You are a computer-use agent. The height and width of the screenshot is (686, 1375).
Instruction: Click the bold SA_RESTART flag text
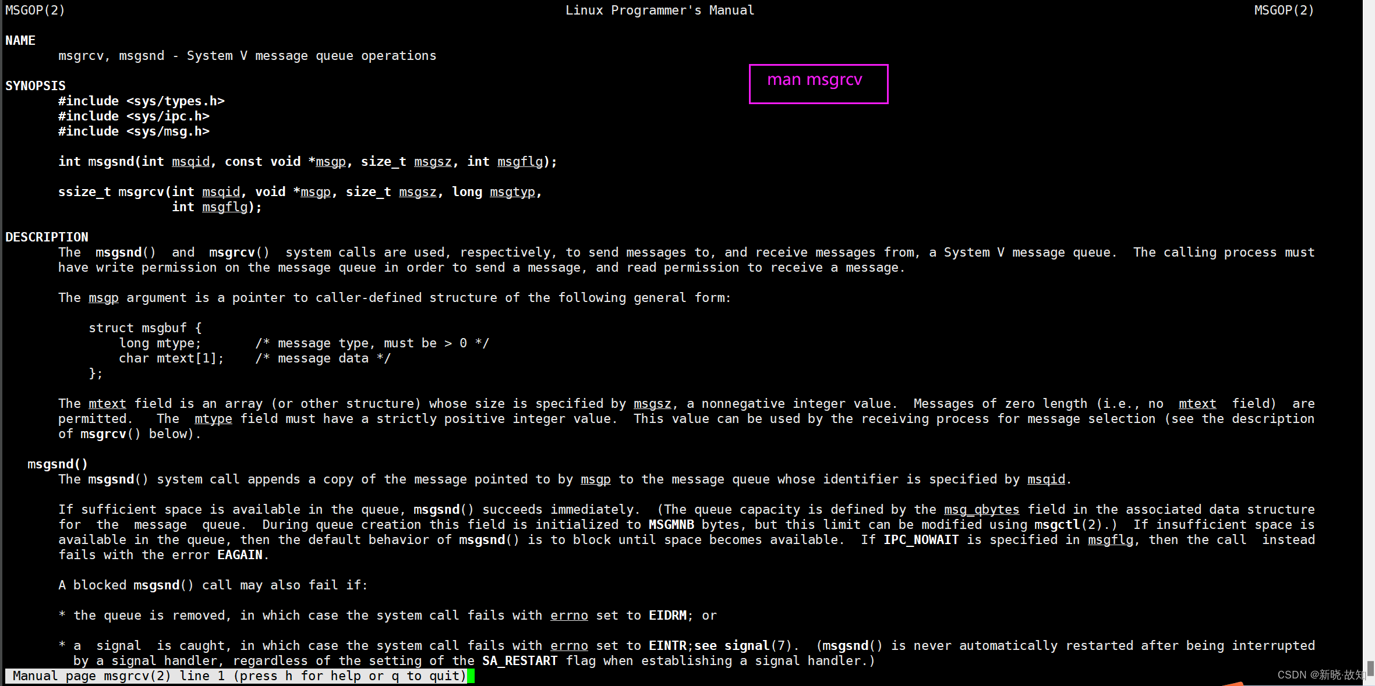[x=519, y=660]
